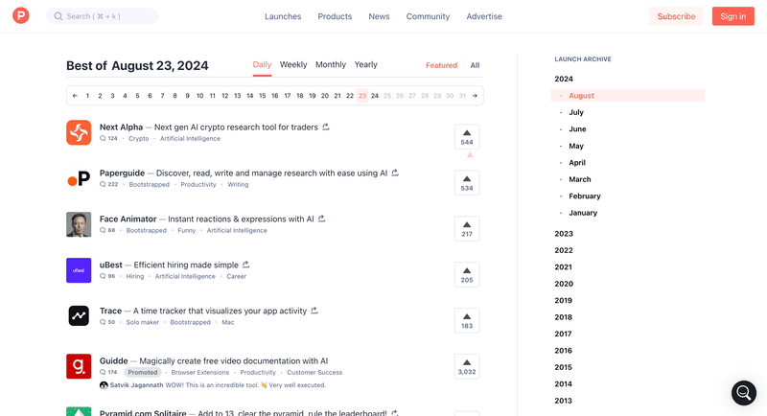Click the Subscribe button
767x416 pixels.
click(x=676, y=16)
